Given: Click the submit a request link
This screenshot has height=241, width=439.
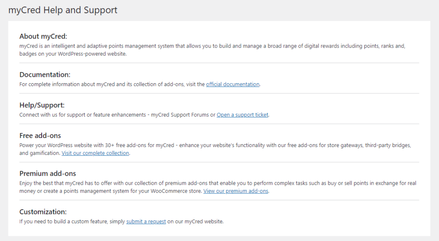Looking at the screenshot, I should (146, 221).
